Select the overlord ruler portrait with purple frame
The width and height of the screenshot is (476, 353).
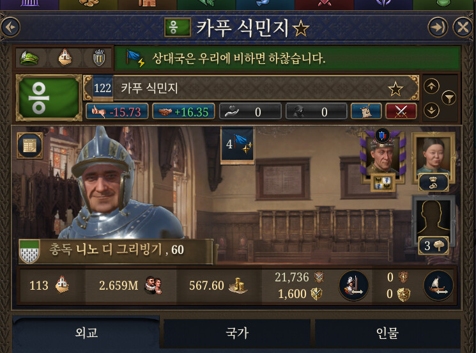pyautogui.click(x=383, y=158)
